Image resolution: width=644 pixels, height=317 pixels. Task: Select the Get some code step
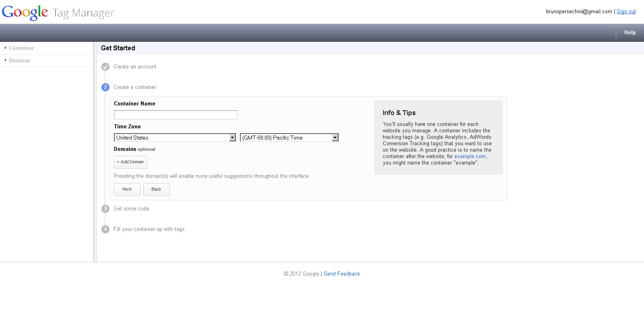pyautogui.click(x=131, y=209)
